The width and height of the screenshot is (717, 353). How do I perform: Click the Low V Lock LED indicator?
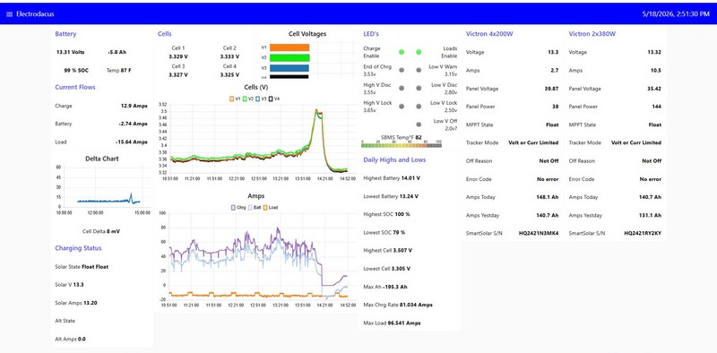(x=419, y=107)
